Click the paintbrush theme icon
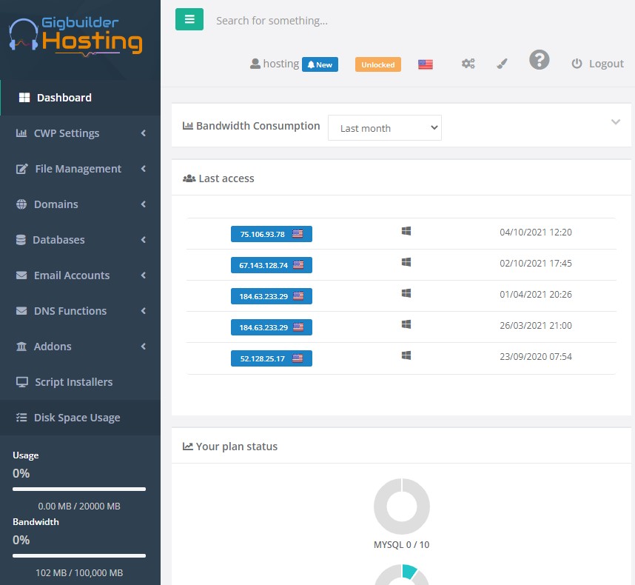635x585 pixels. (502, 64)
